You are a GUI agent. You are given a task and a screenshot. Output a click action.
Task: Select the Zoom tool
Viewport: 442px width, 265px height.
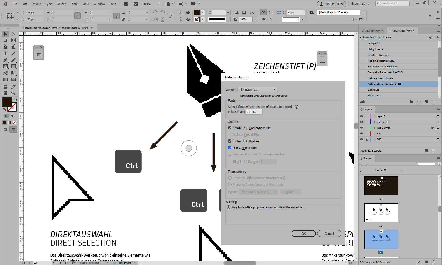click(13, 93)
